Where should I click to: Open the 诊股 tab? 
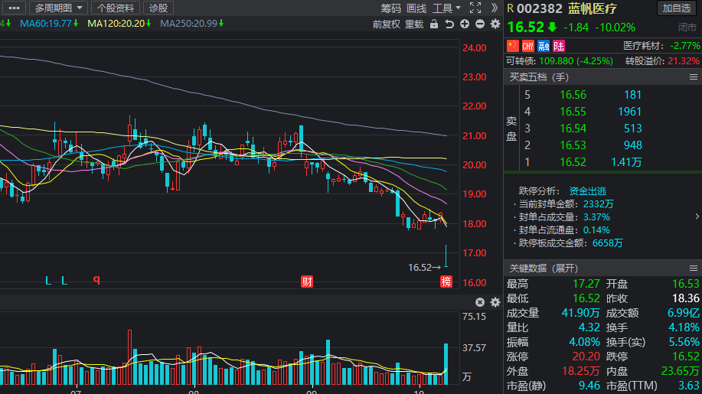(158, 8)
